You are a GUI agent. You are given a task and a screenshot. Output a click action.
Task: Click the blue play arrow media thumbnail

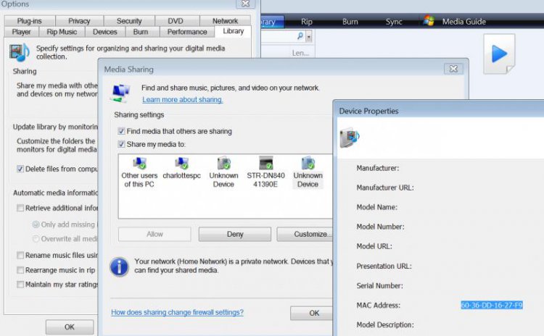pyautogui.click(x=499, y=54)
